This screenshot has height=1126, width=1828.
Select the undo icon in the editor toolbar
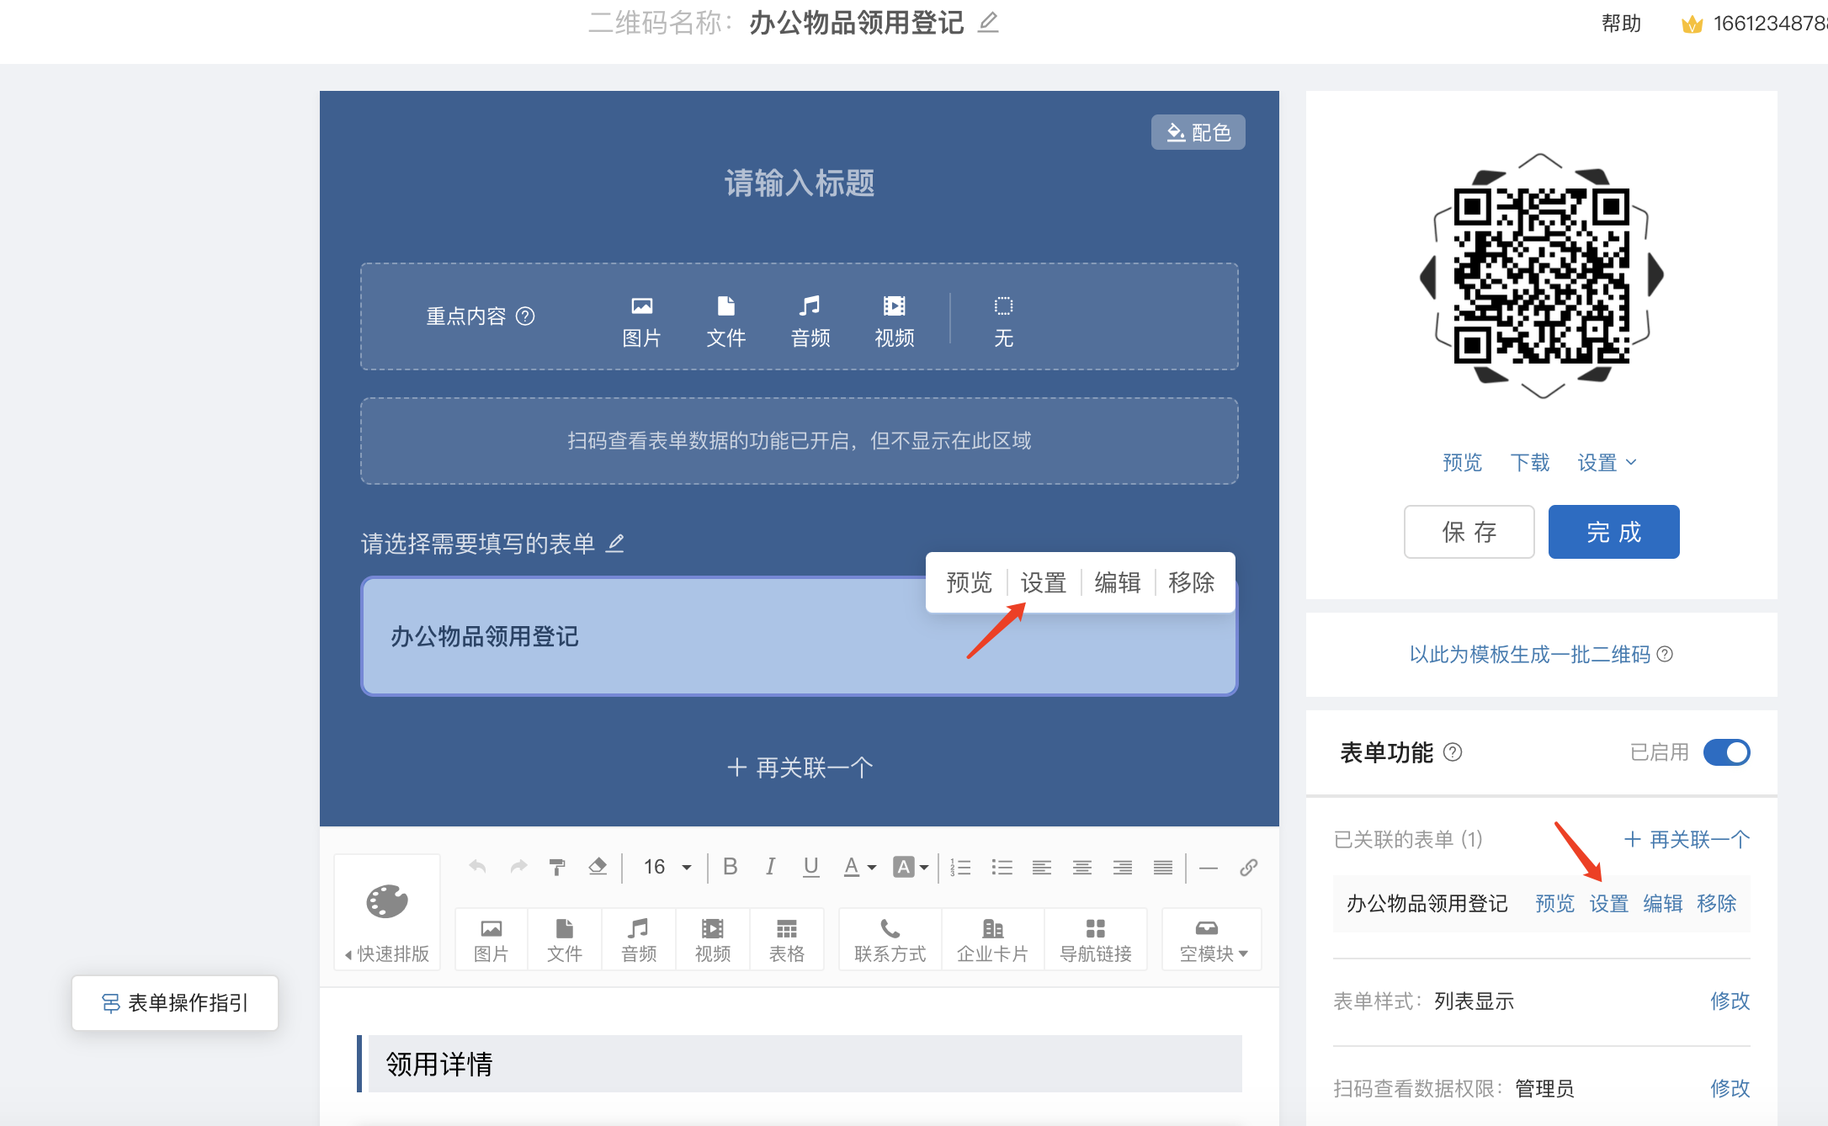477,867
